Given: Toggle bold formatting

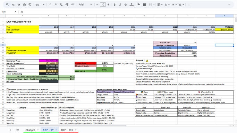Looking at the screenshot, I should 115,5.
